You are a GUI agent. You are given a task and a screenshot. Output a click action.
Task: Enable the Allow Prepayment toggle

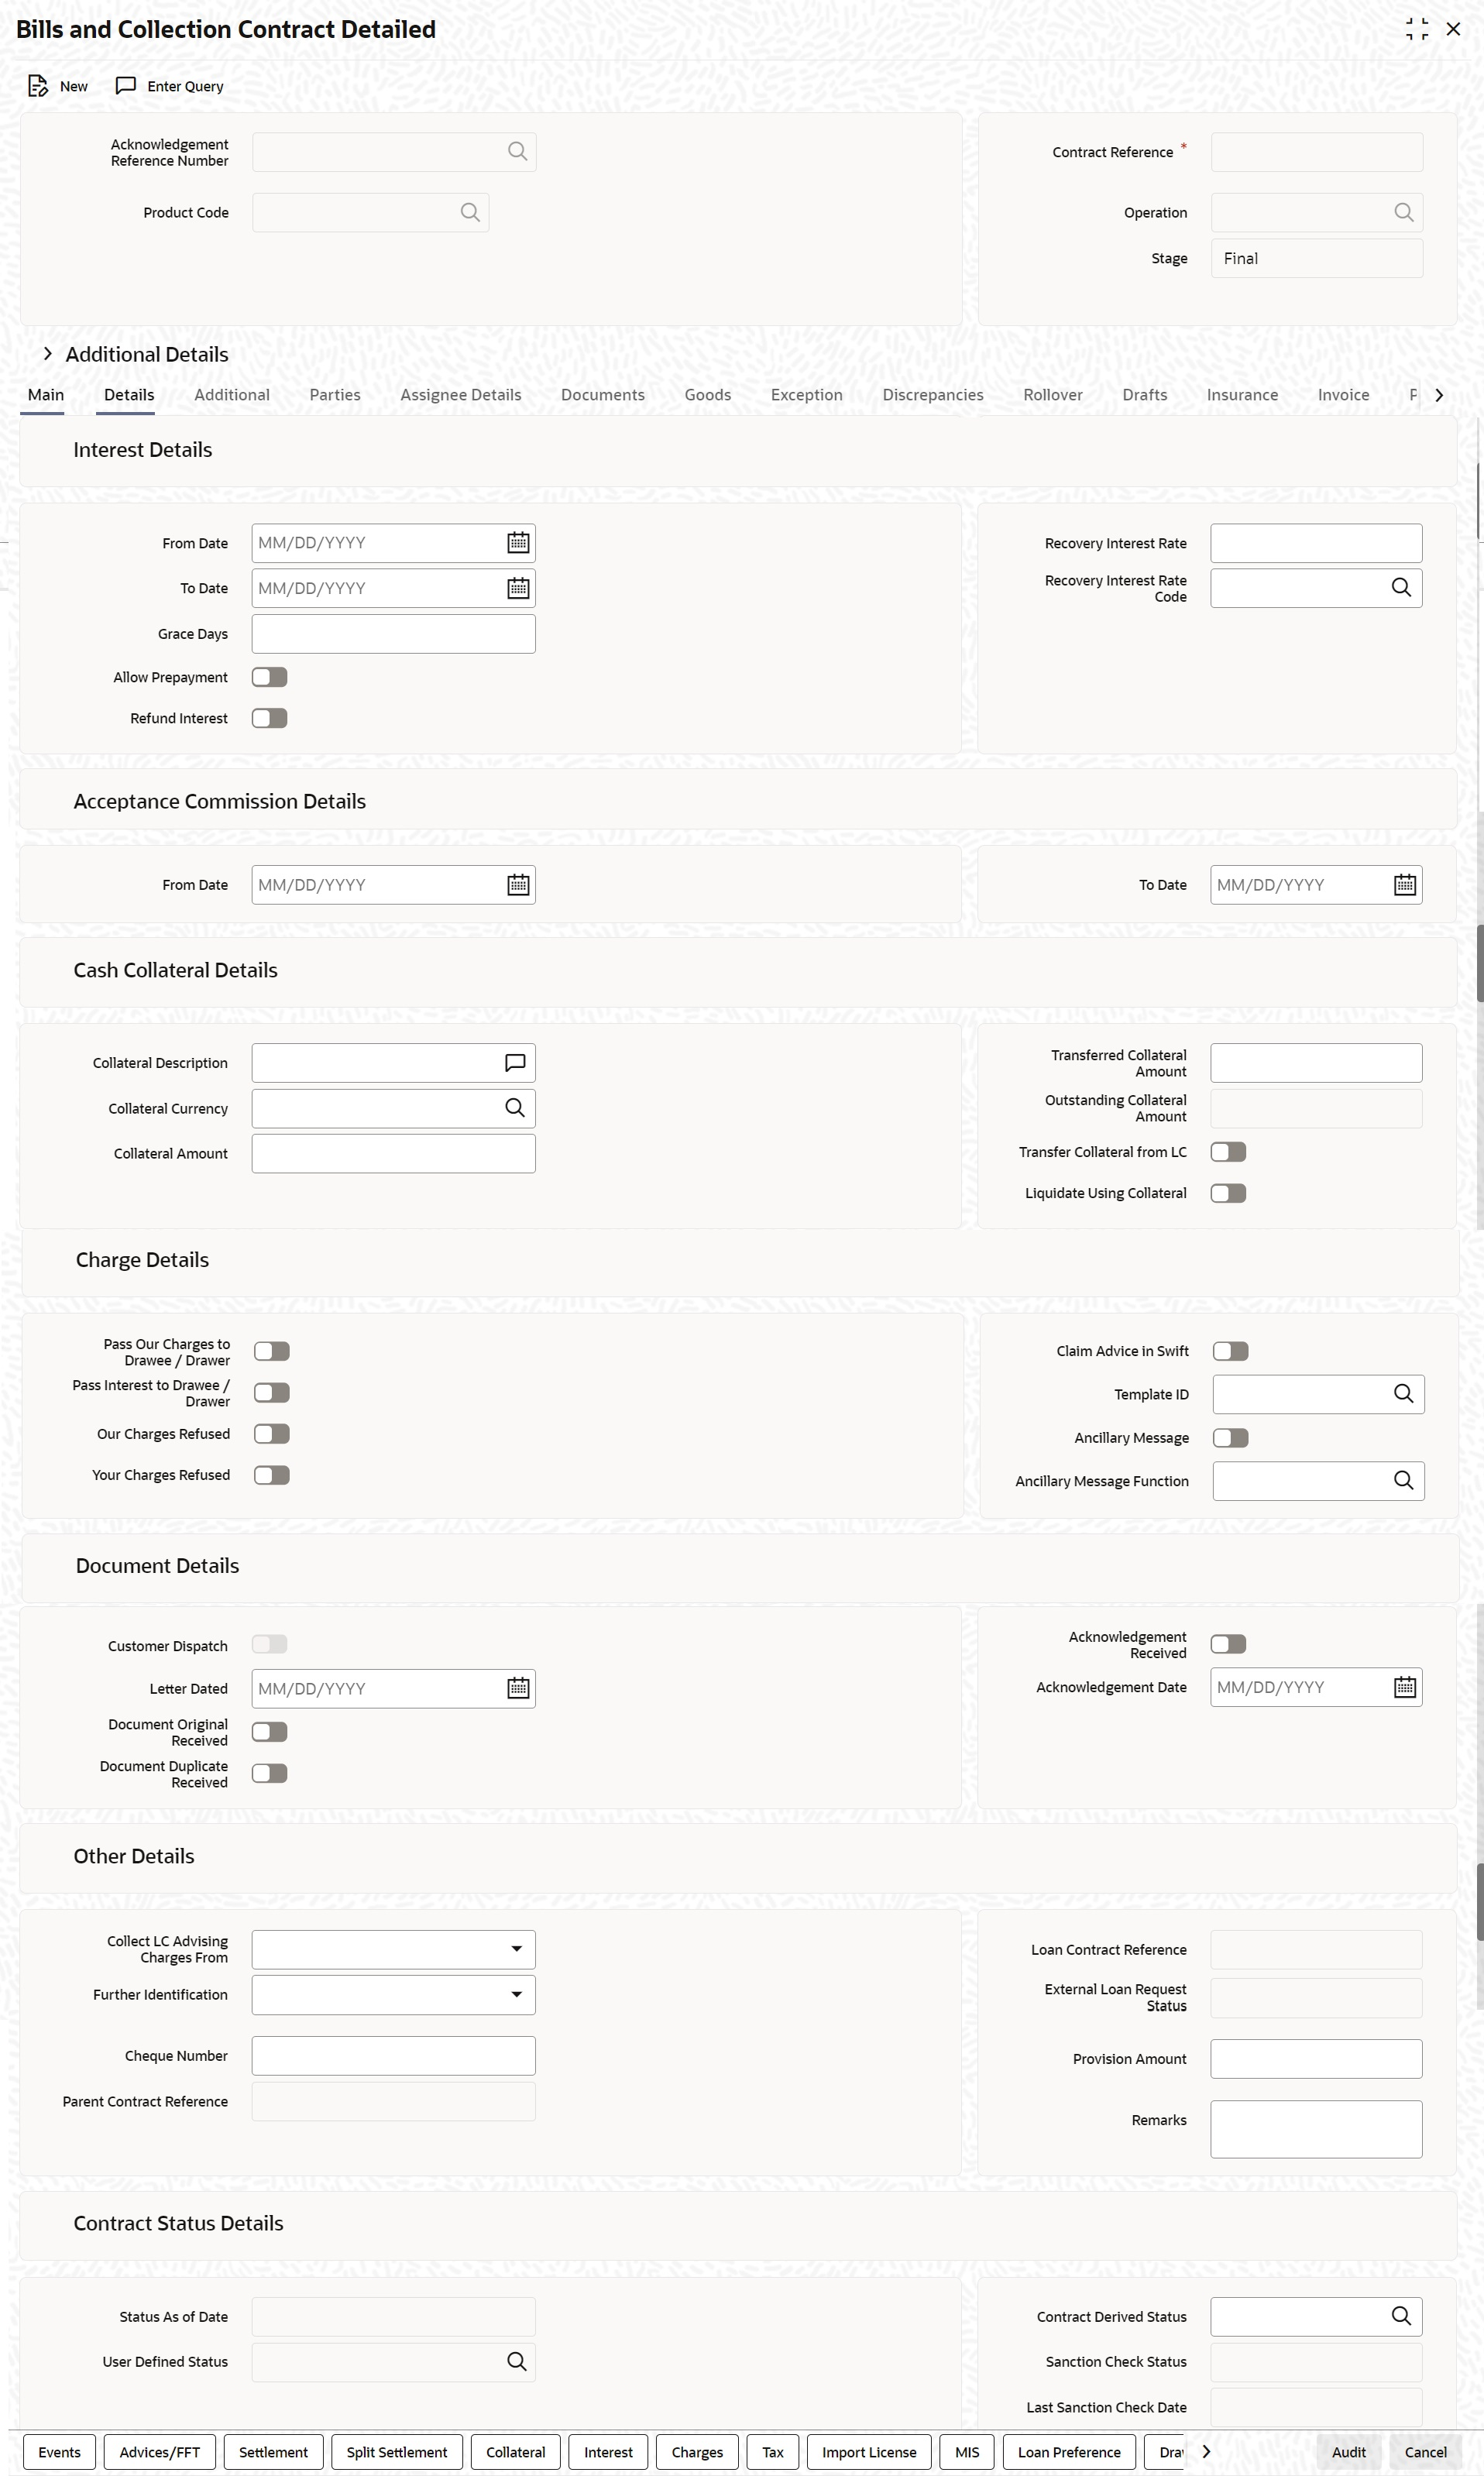click(x=269, y=677)
